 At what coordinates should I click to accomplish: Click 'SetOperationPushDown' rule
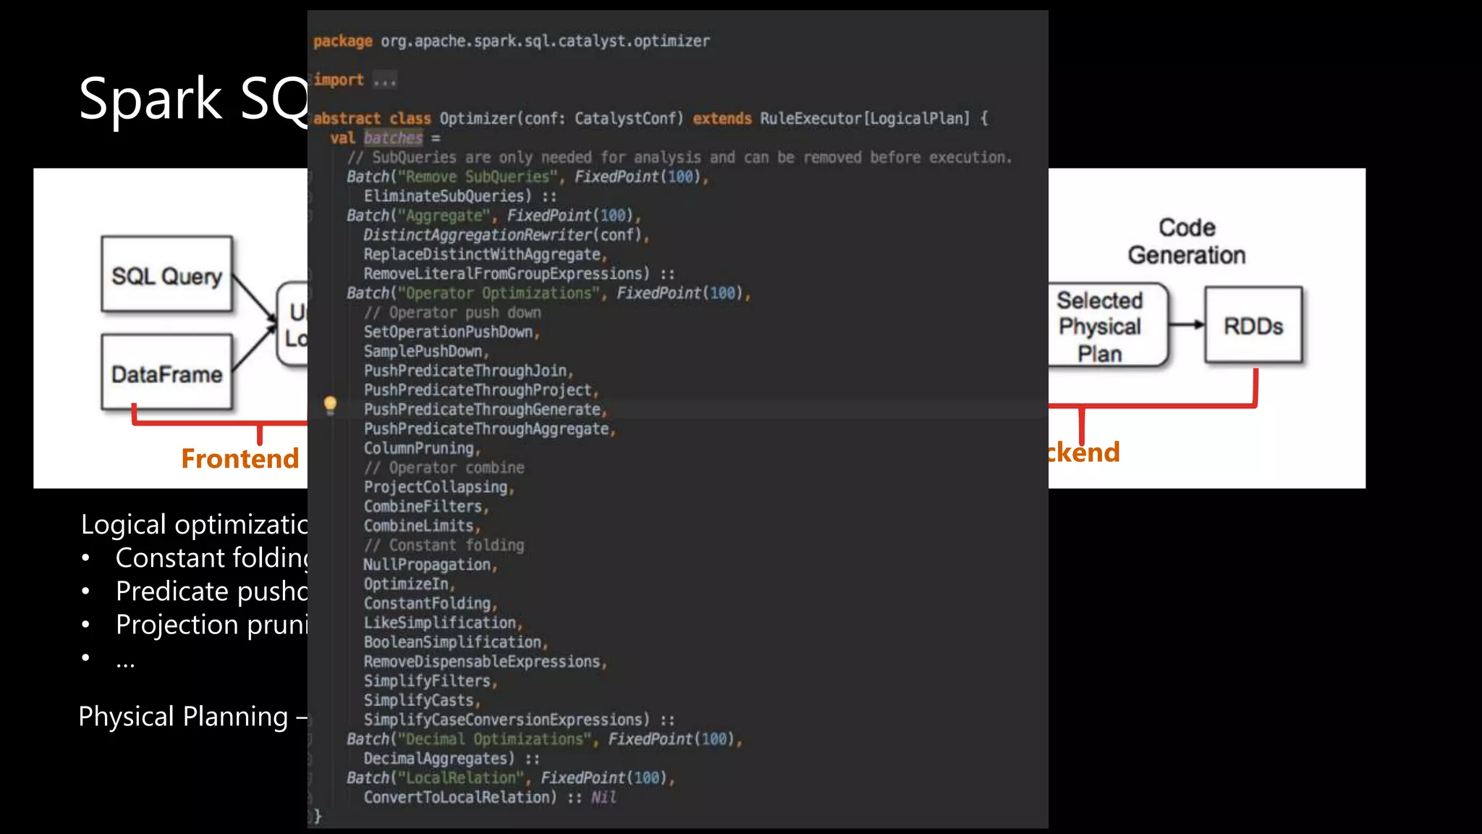click(448, 332)
